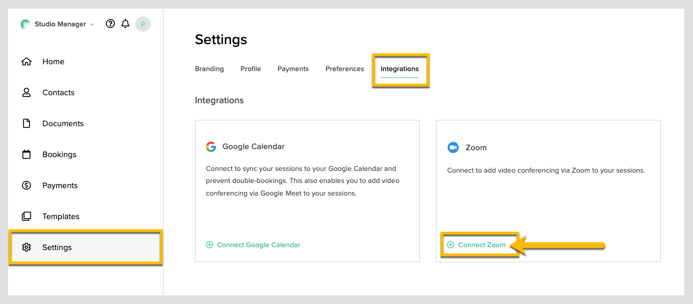The height and width of the screenshot is (304, 693).
Task: Click the Payments dollar icon
Action: (x=26, y=185)
